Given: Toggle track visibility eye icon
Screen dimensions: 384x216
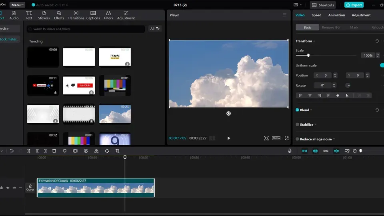Looking at the screenshot, I should point(8,188).
